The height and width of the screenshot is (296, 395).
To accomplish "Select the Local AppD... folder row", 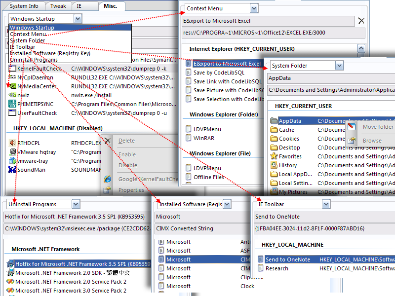I will click(x=332, y=174).
